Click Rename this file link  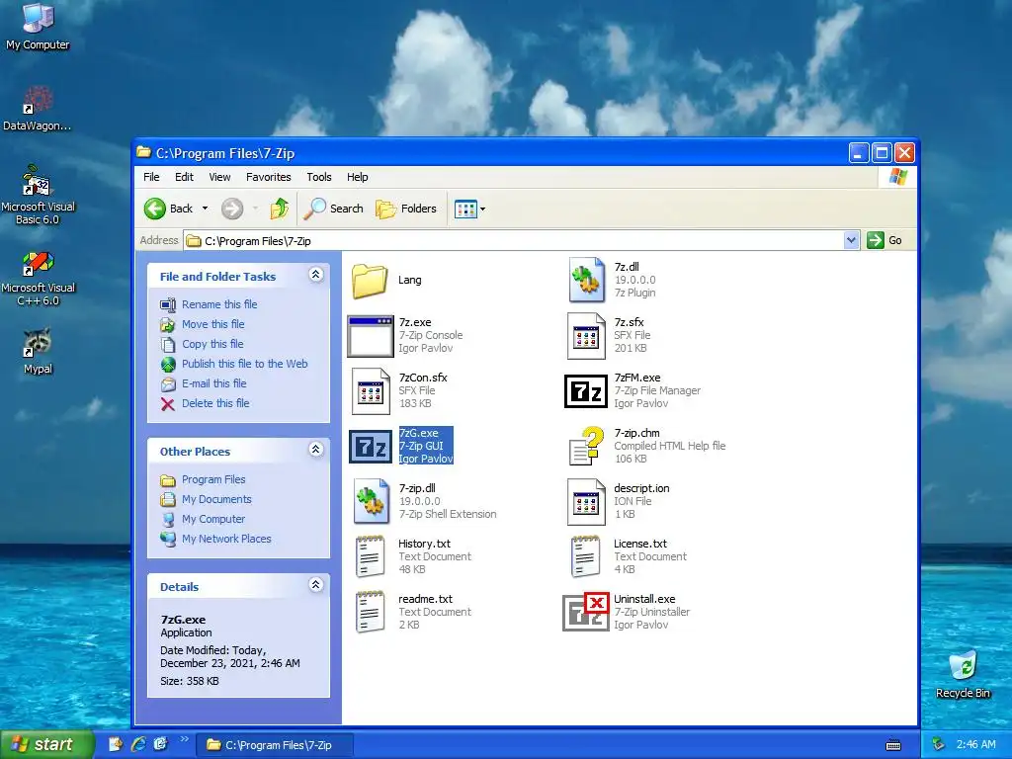219,304
